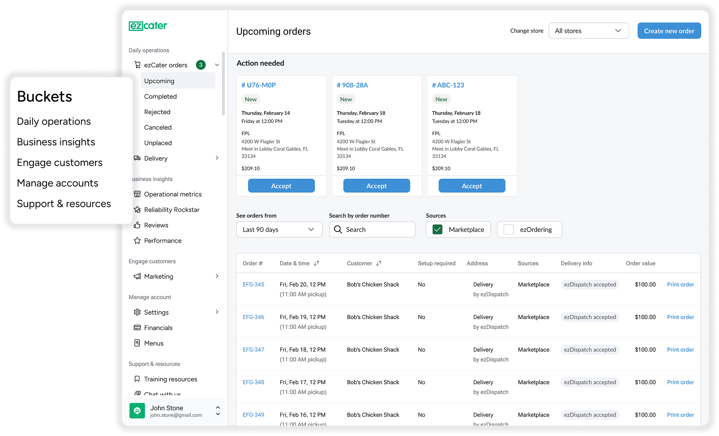Open the John Stone account switcher

(218, 411)
